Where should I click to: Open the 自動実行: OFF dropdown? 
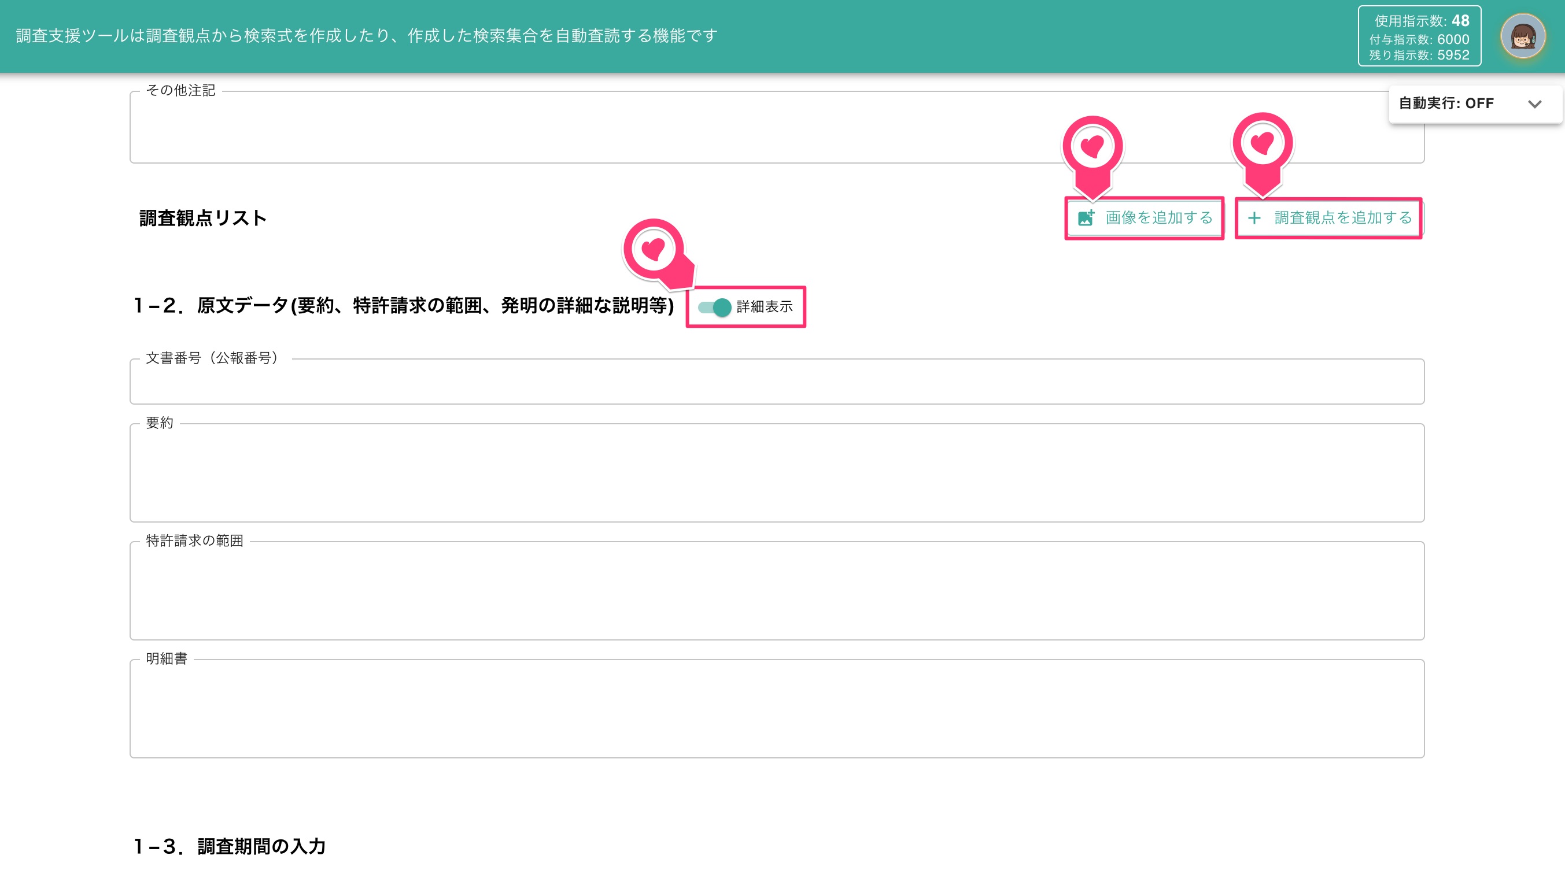point(1475,104)
